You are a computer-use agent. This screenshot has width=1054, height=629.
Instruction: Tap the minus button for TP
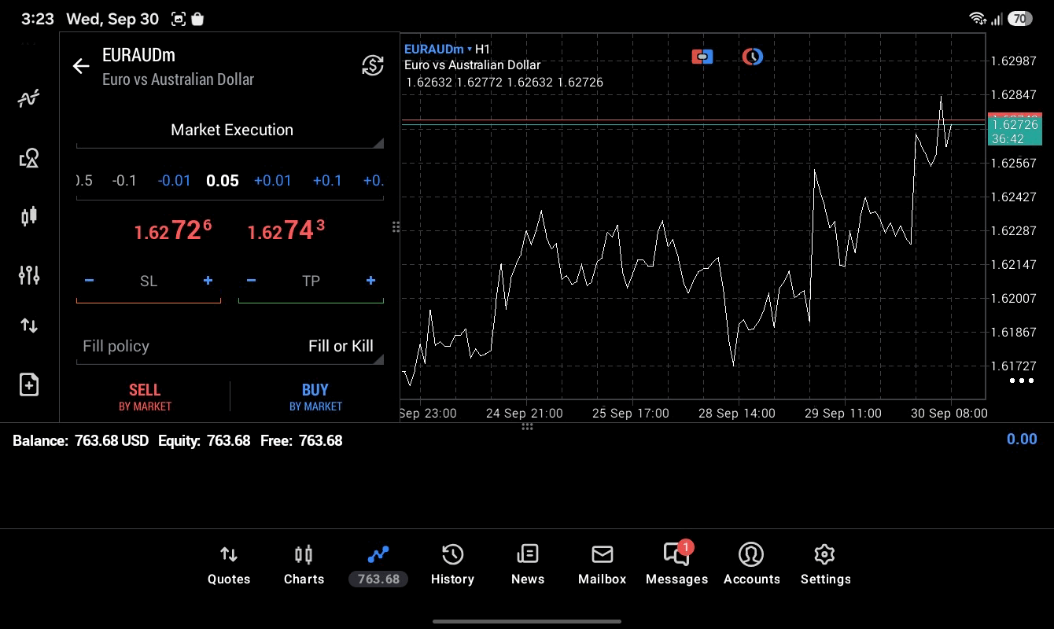pos(251,281)
